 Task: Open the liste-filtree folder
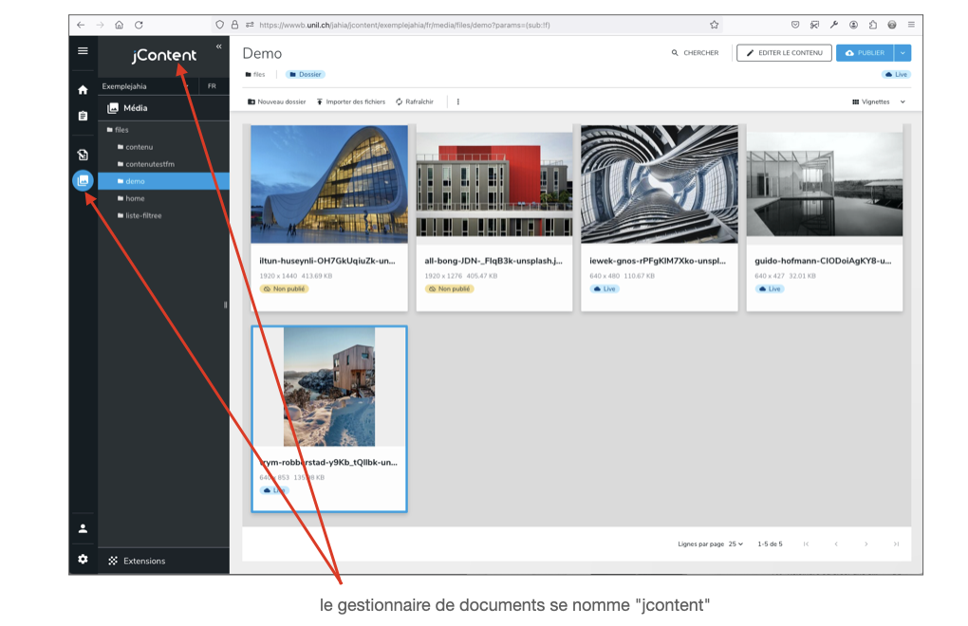143,215
